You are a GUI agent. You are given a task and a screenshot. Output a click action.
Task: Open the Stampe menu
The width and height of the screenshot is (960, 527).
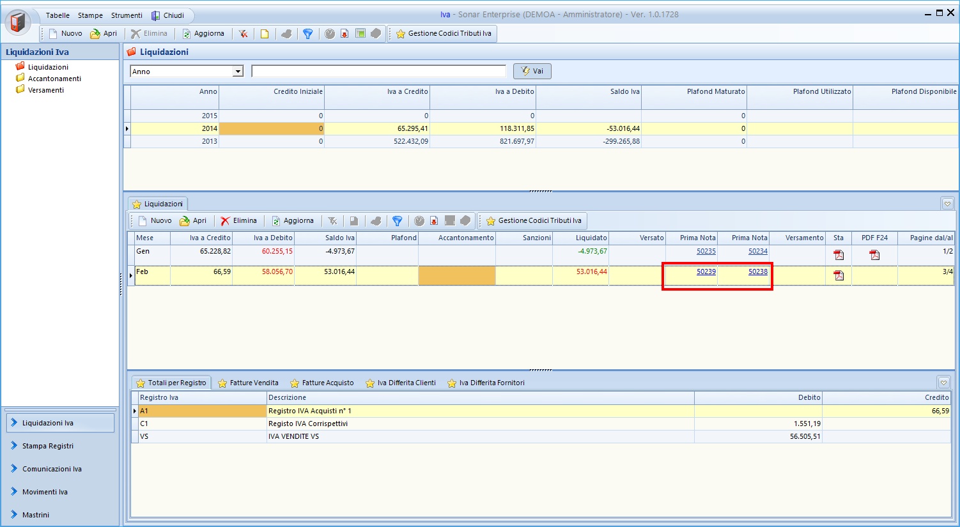(x=90, y=15)
